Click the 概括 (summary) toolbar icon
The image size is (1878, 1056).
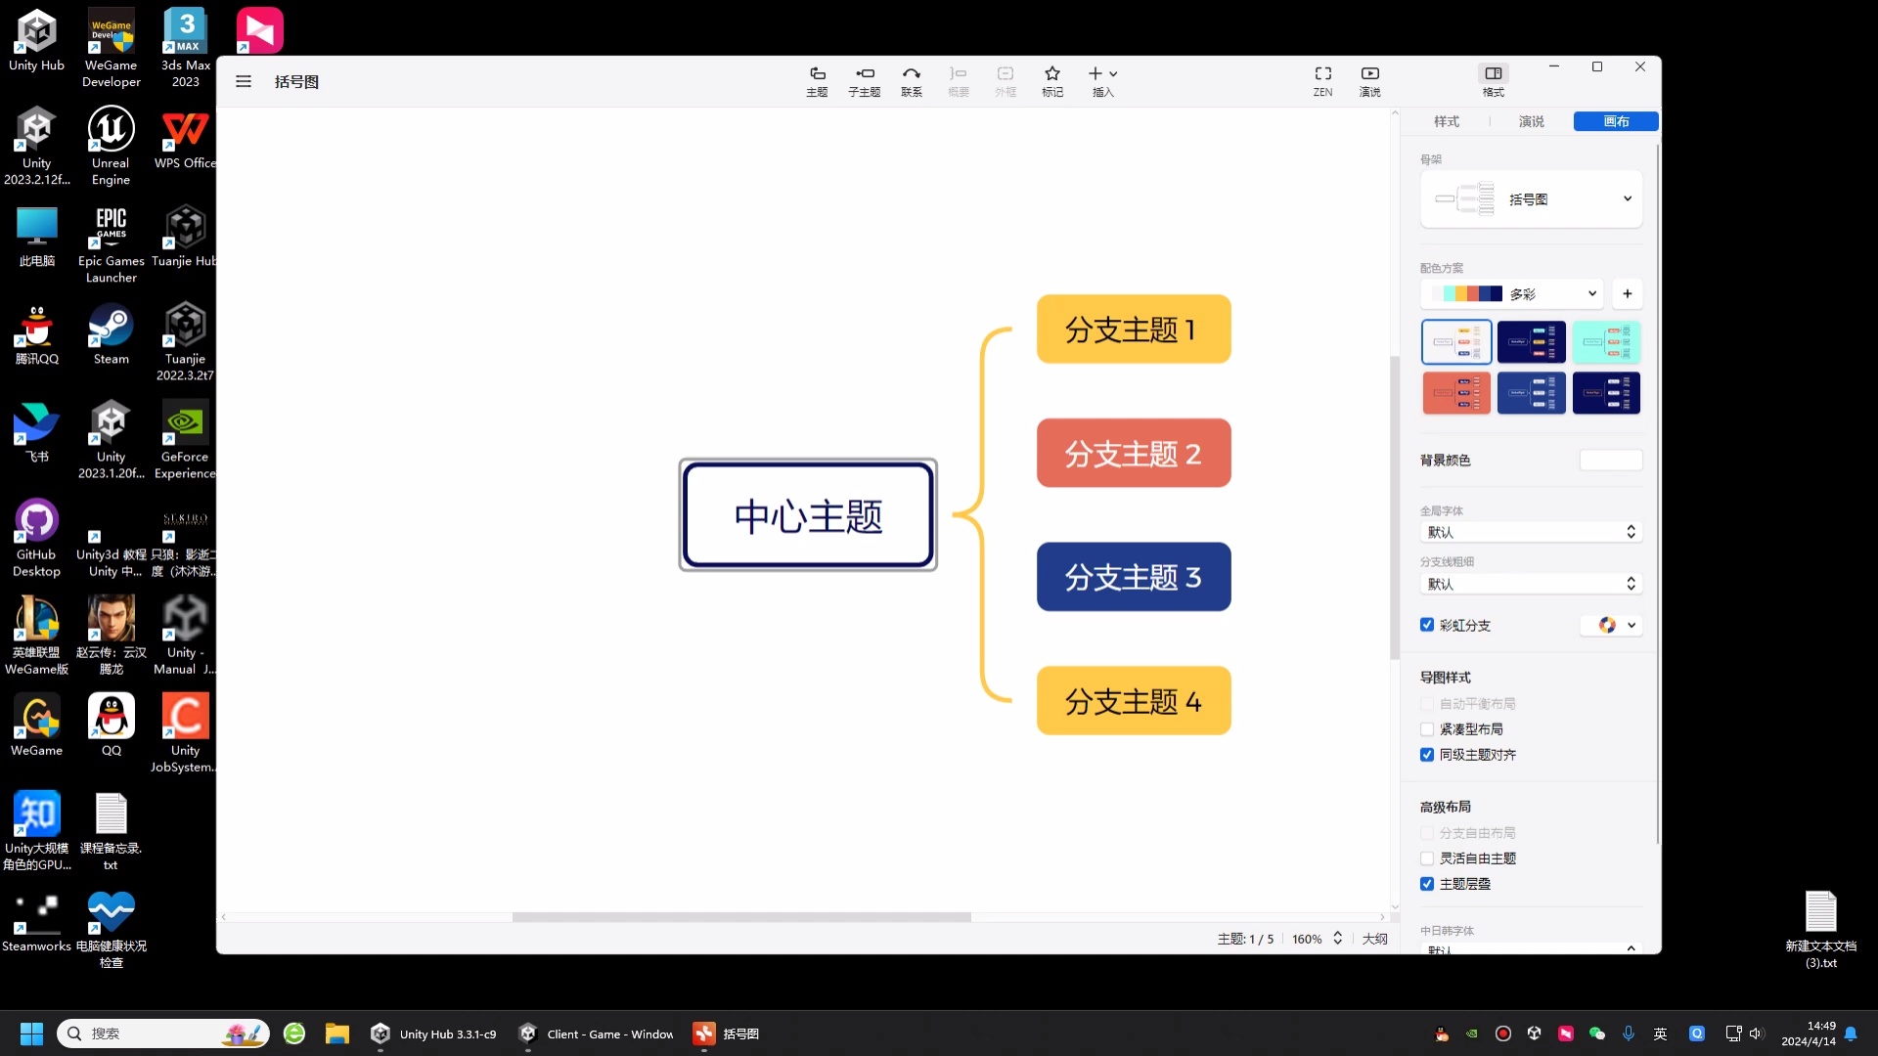[x=958, y=80]
